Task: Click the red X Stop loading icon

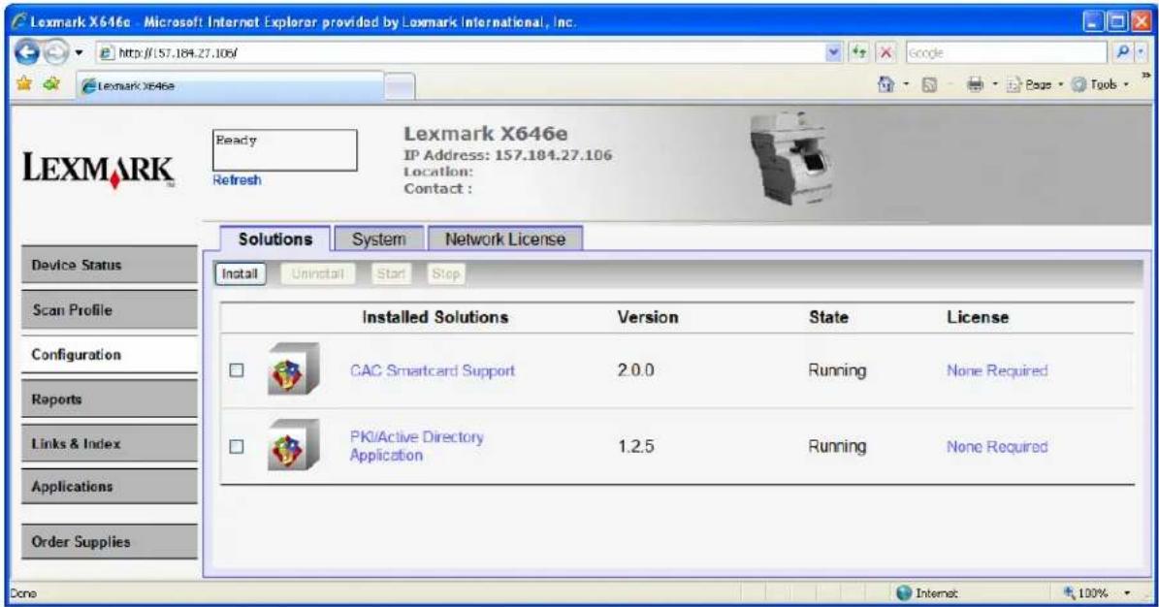Action: tap(885, 52)
